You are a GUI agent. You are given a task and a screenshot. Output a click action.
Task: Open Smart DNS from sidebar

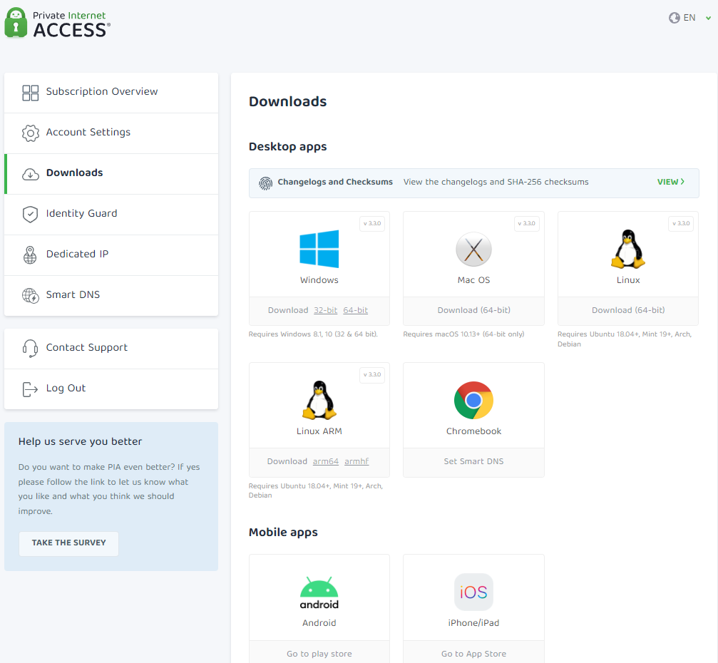coord(73,295)
